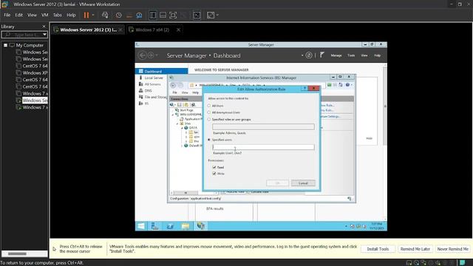Screen dimensions: 473x266
Task: Click the Server Manager vertical scrollbar
Action: point(385,106)
